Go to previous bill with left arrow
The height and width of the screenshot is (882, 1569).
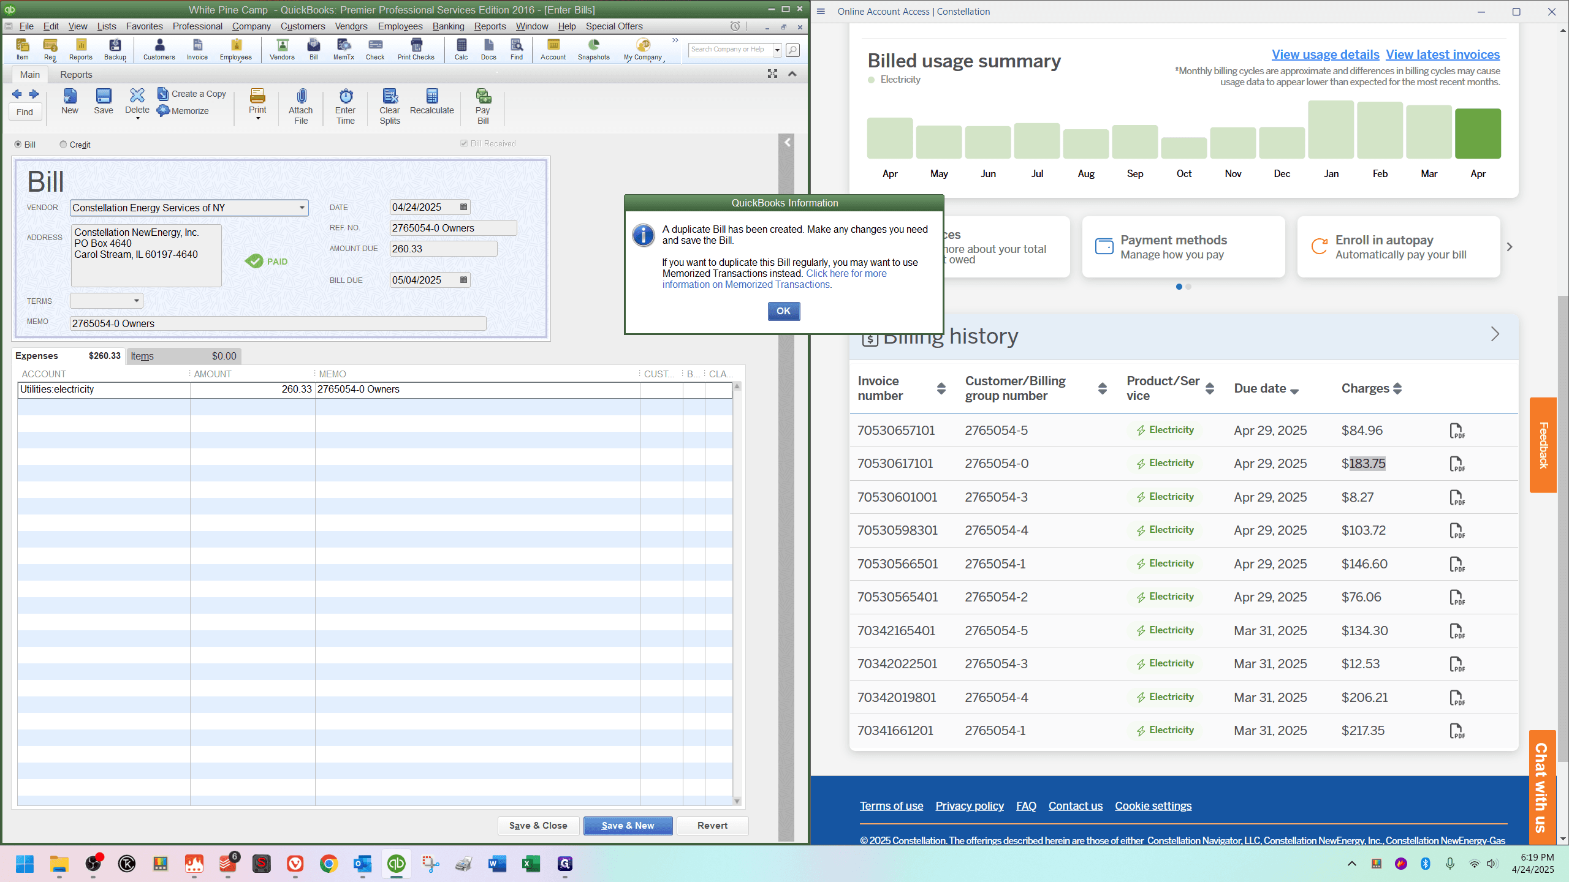click(x=17, y=94)
